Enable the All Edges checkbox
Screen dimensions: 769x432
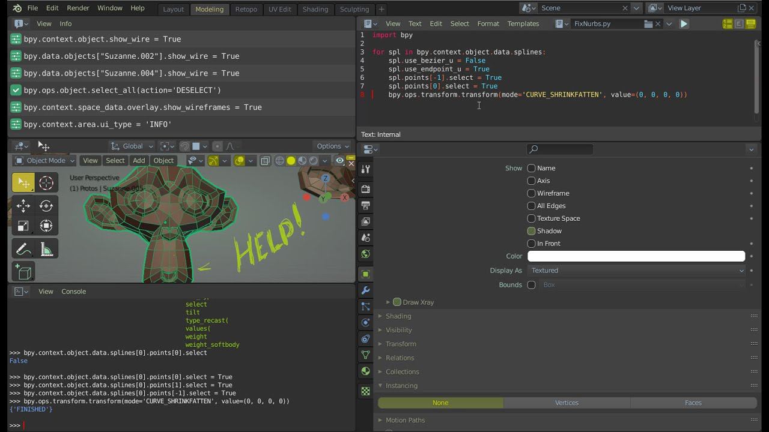(531, 206)
